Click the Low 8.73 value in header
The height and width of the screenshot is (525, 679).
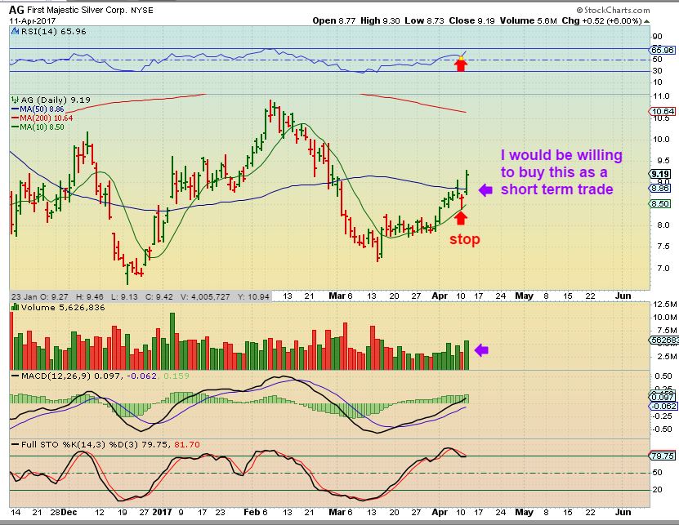[x=424, y=20]
